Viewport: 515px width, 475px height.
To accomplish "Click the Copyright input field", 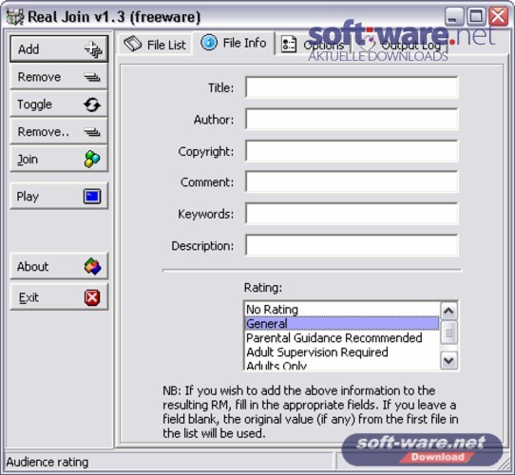I will [x=352, y=151].
